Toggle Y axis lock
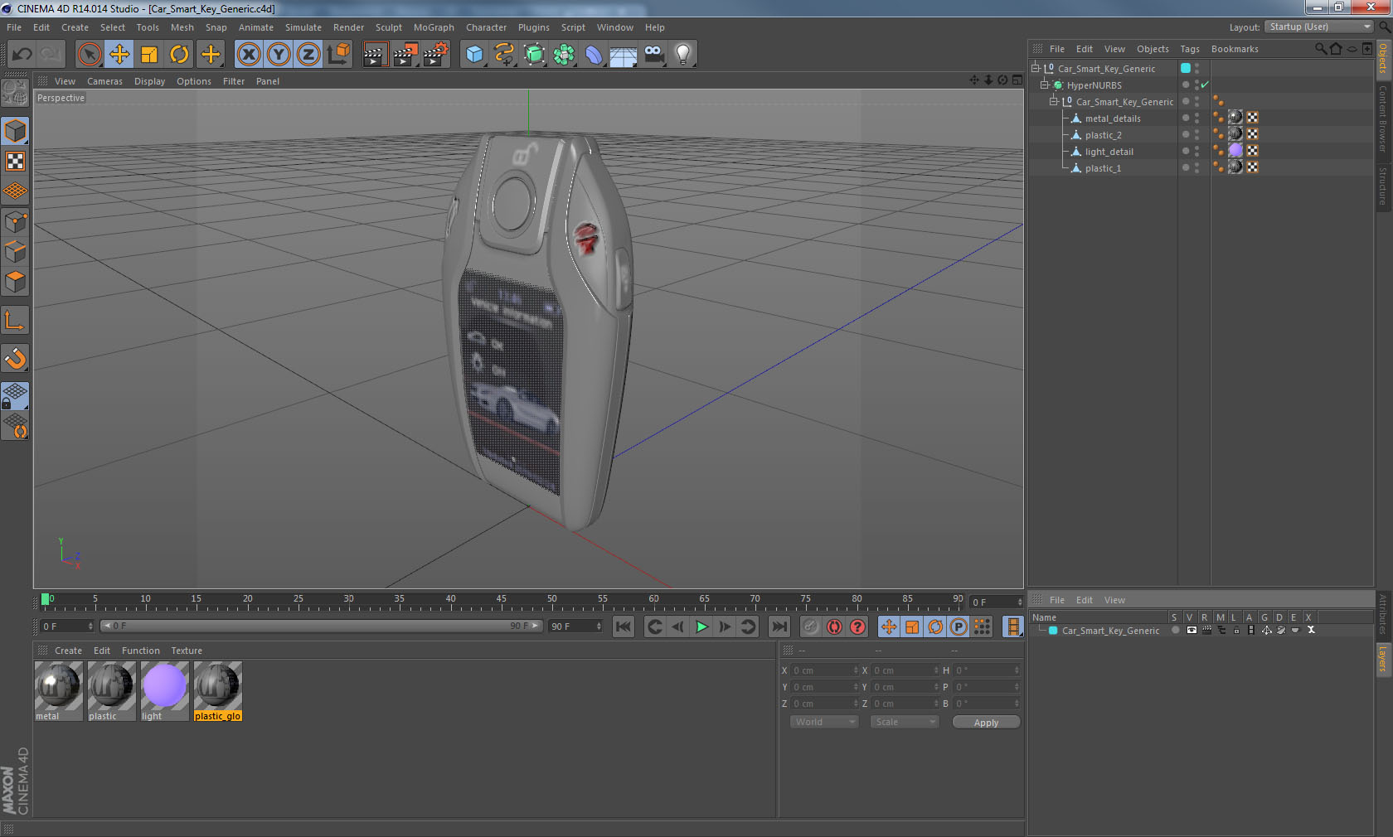Viewport: 1393px width, 837px height. click(x=279, y=55)
